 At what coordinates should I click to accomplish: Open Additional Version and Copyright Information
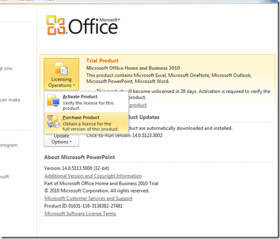93,176
